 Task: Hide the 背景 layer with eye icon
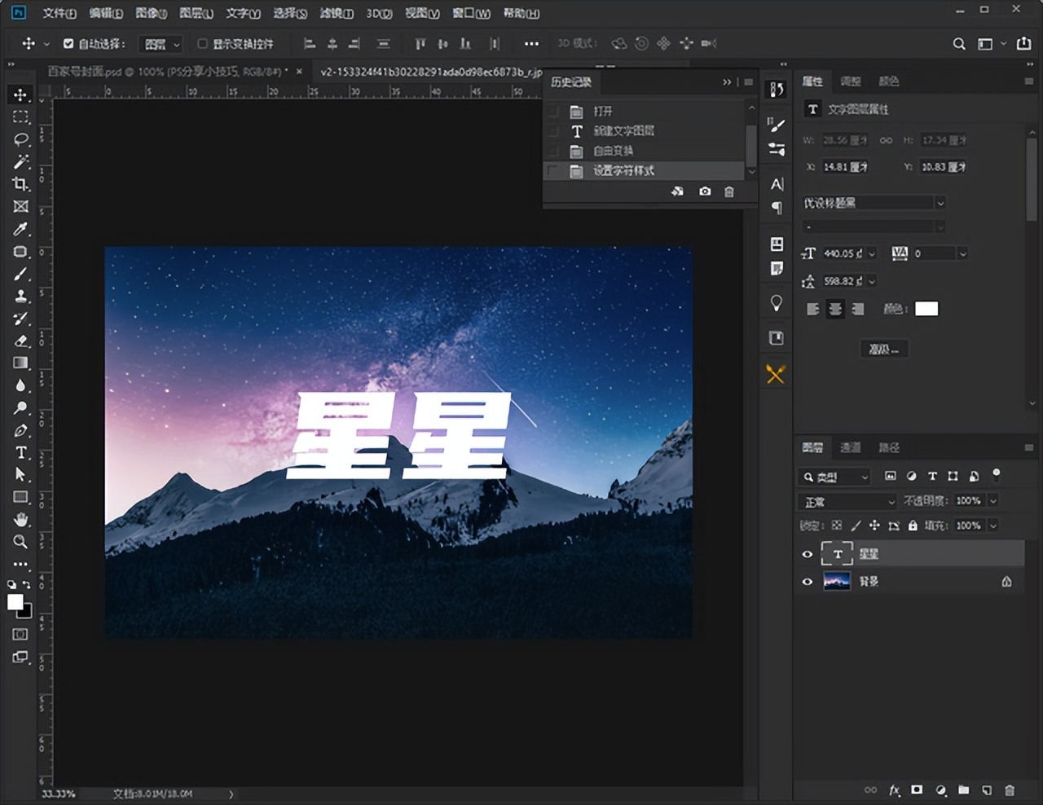808,582
